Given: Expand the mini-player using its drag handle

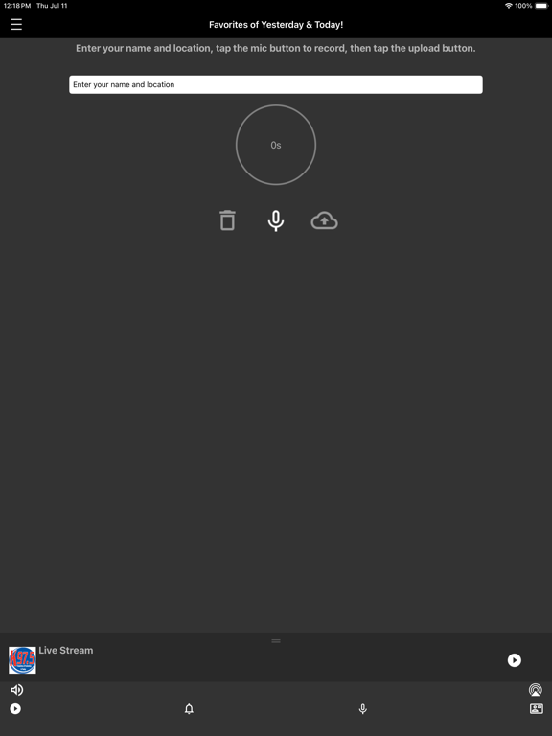Looking at the screenshot, I should tap(276, 641).
